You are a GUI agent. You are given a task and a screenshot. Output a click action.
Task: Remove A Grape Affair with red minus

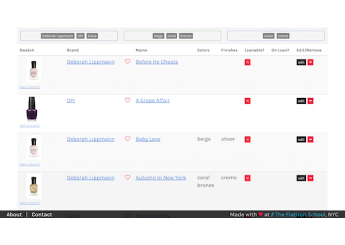(x=310, y=101)
